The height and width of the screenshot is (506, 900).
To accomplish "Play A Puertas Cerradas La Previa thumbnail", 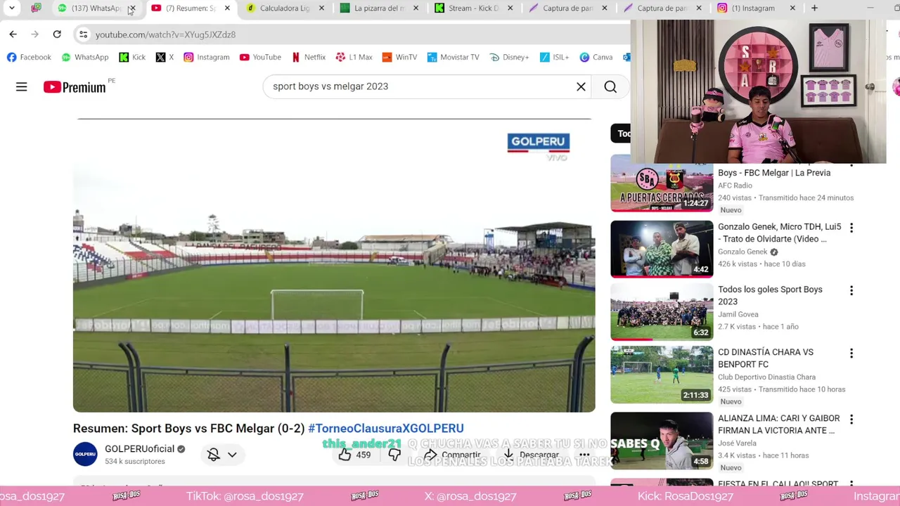I will click(x=662, y=183).
